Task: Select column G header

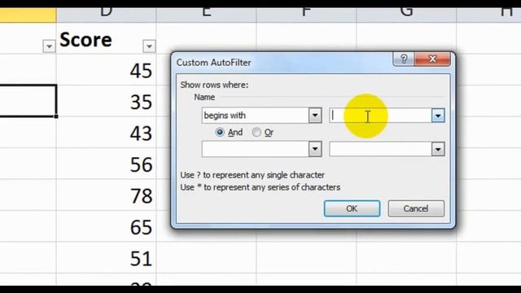Action: pyautogui.click(x=406, y=15)
